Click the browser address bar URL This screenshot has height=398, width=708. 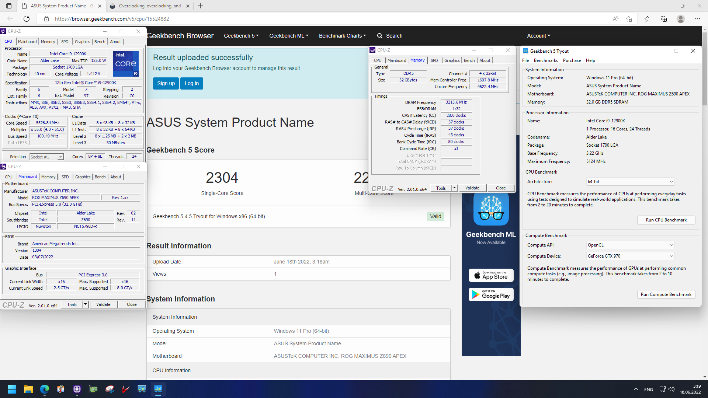[x=112, y=19]
